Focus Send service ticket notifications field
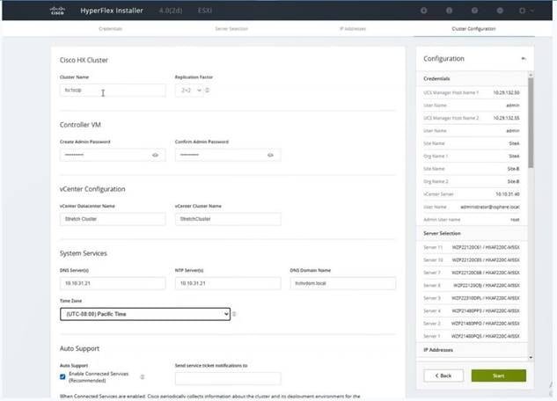The height and width of the screenshot is (401, 557). click(228, 378)
